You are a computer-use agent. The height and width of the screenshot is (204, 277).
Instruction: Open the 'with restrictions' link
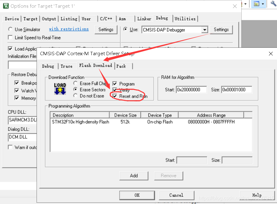69,29
